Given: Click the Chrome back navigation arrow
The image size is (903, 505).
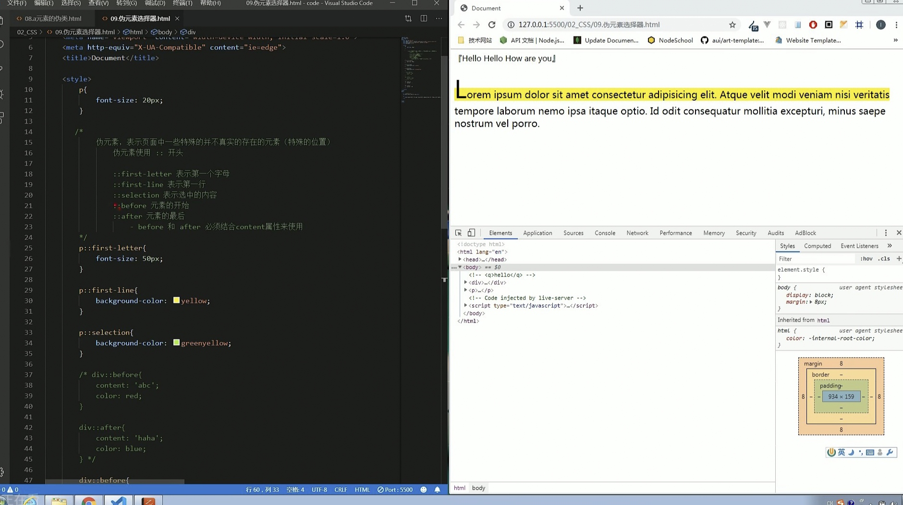Looking at the screenshot, I should [x=461, y=24].
